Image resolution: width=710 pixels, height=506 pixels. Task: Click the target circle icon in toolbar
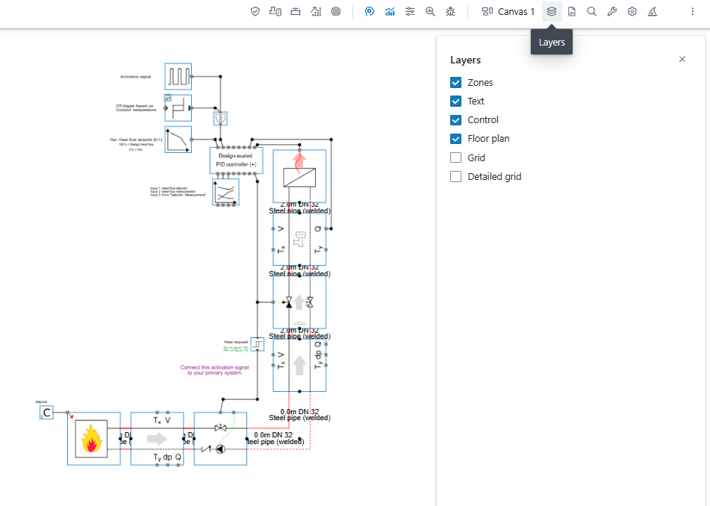[336, 11]
